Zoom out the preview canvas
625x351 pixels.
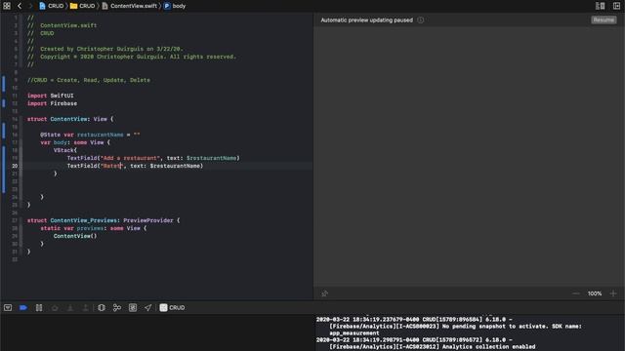coord(576,293)
